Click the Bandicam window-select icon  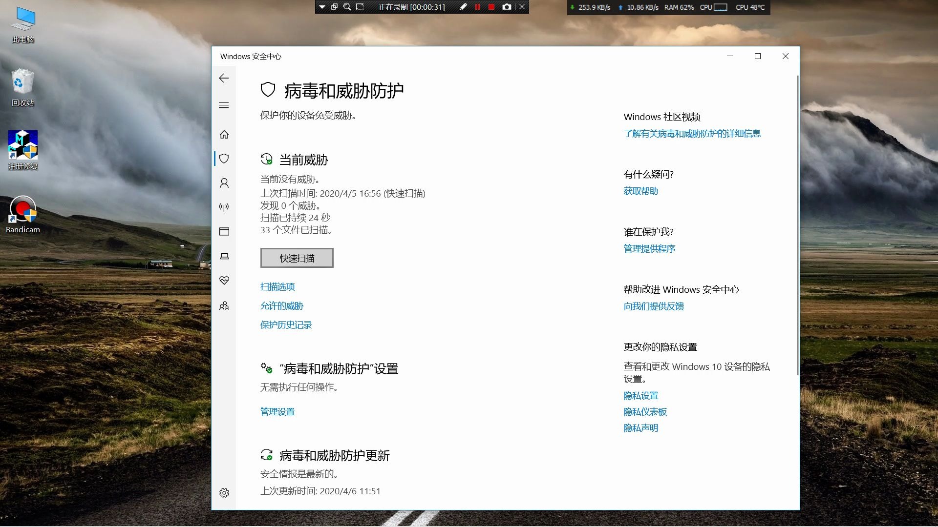point(335,7)
